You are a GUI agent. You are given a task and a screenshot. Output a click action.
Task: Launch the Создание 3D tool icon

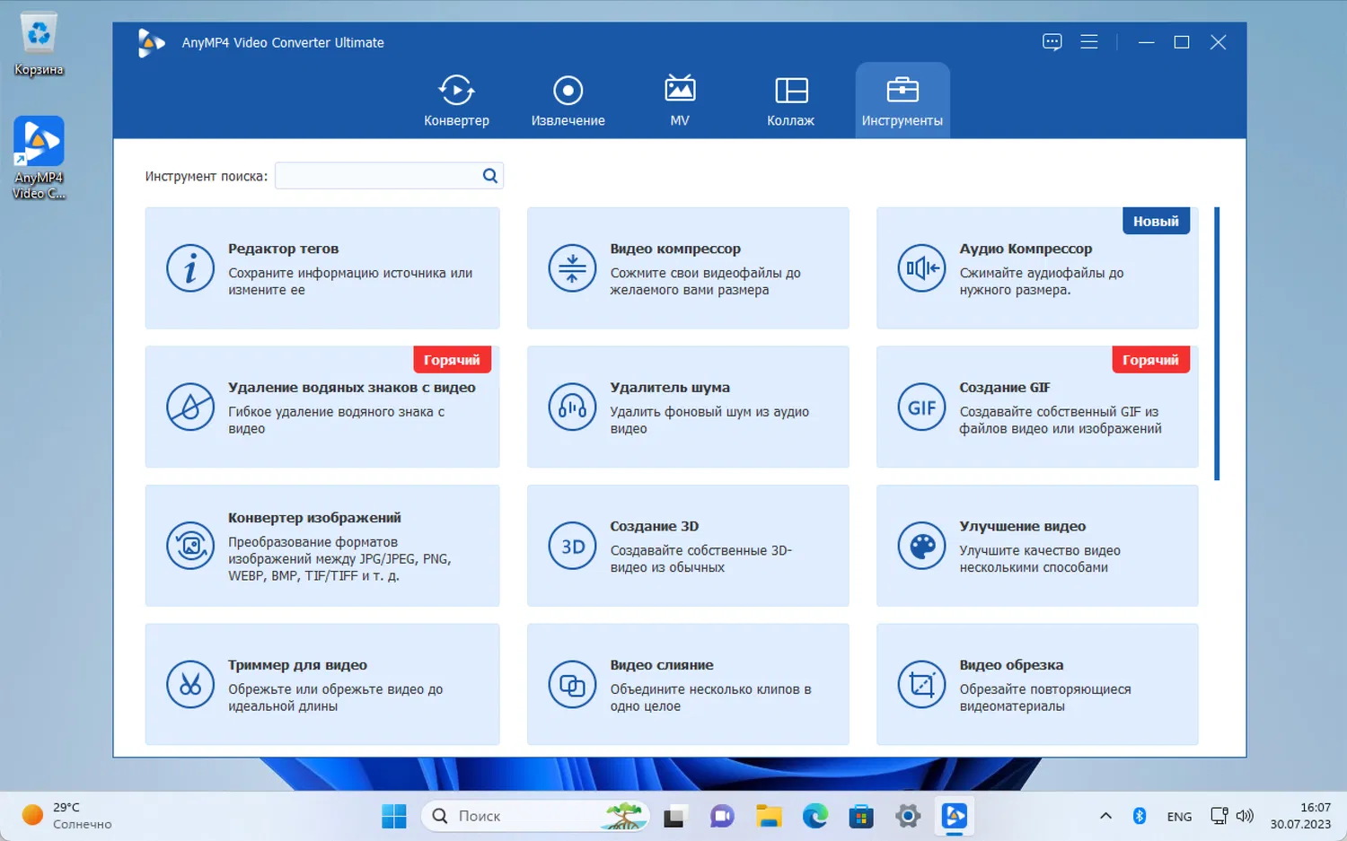pos(572,546)
